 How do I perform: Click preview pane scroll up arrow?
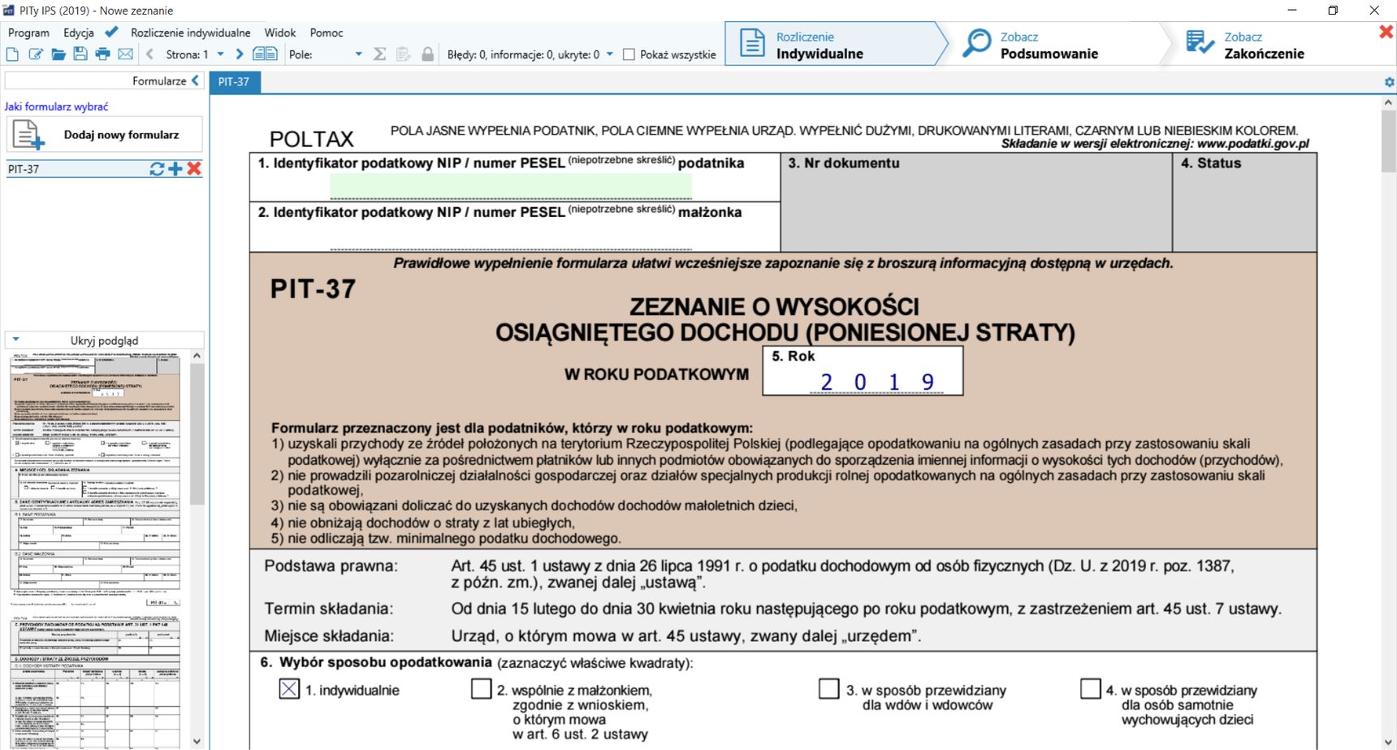(x=197, y=356)
